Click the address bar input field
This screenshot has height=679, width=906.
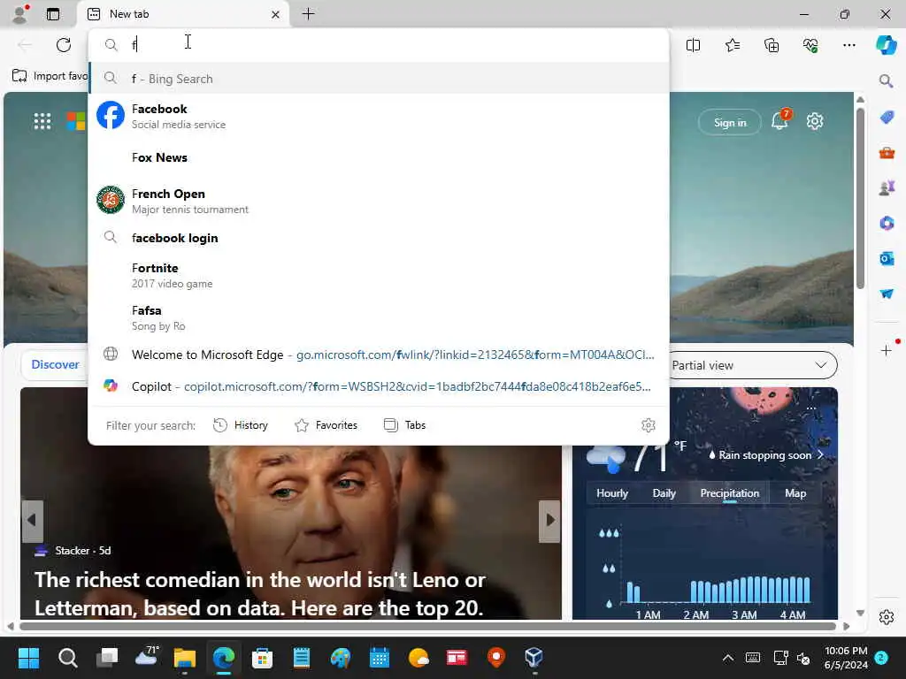[379, 44]
